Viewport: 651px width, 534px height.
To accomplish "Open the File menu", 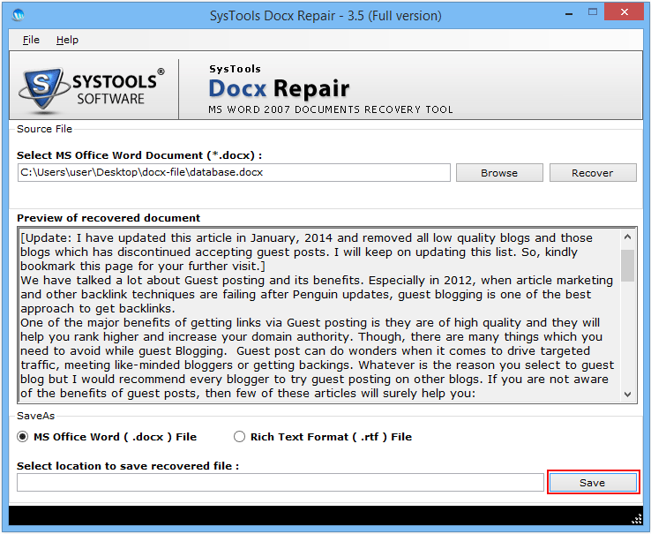I will [x=31, y=40].
